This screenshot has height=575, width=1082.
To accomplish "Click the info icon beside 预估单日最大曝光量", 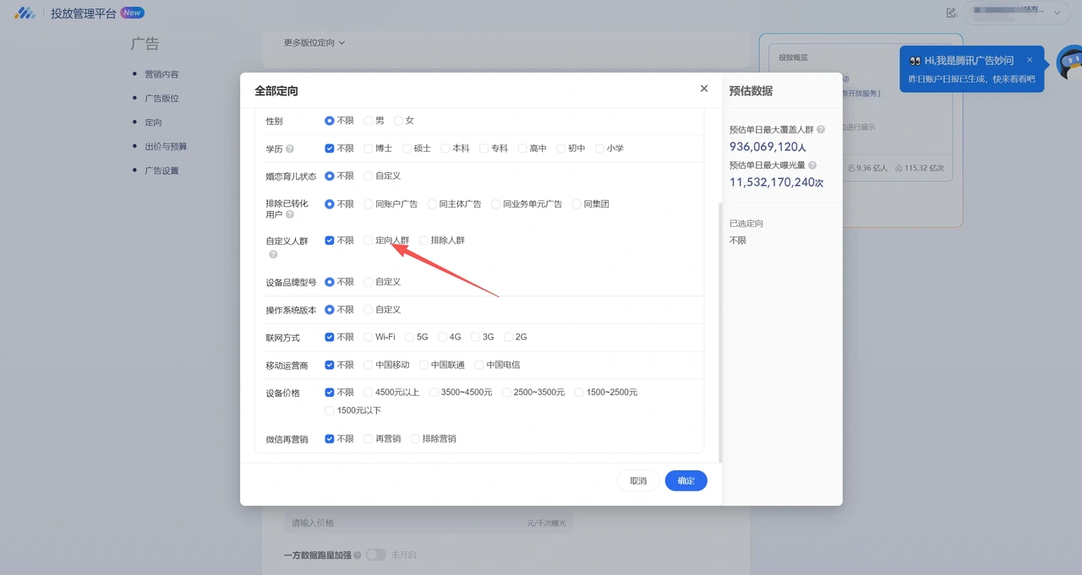I will pos(812,165).
